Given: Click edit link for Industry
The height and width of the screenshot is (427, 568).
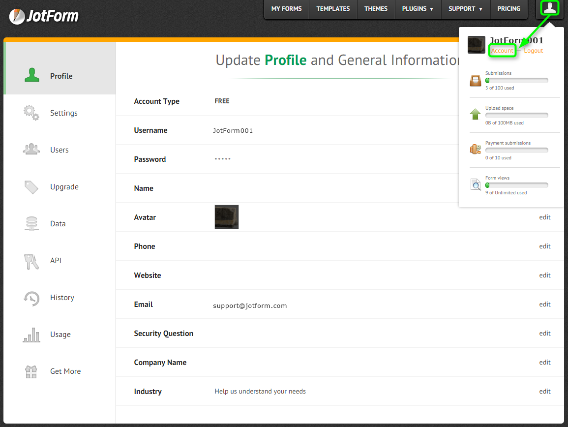Looking at the screenshot, I should click(544, 391).
